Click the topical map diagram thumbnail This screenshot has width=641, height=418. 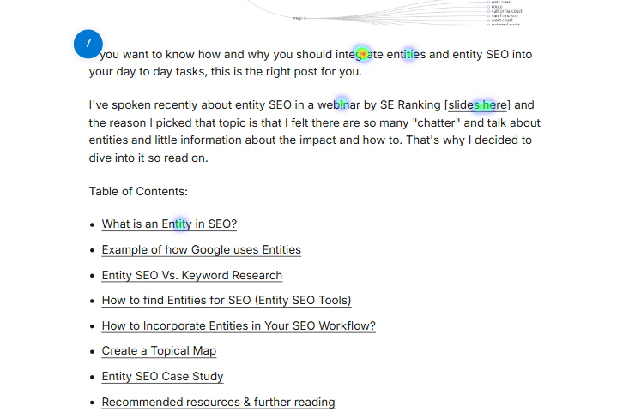point(384,12)
